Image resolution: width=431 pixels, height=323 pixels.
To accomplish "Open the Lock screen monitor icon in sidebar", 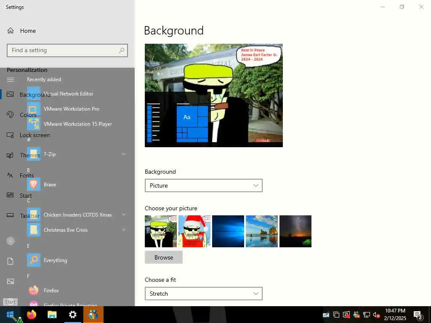I will [10, 135].
